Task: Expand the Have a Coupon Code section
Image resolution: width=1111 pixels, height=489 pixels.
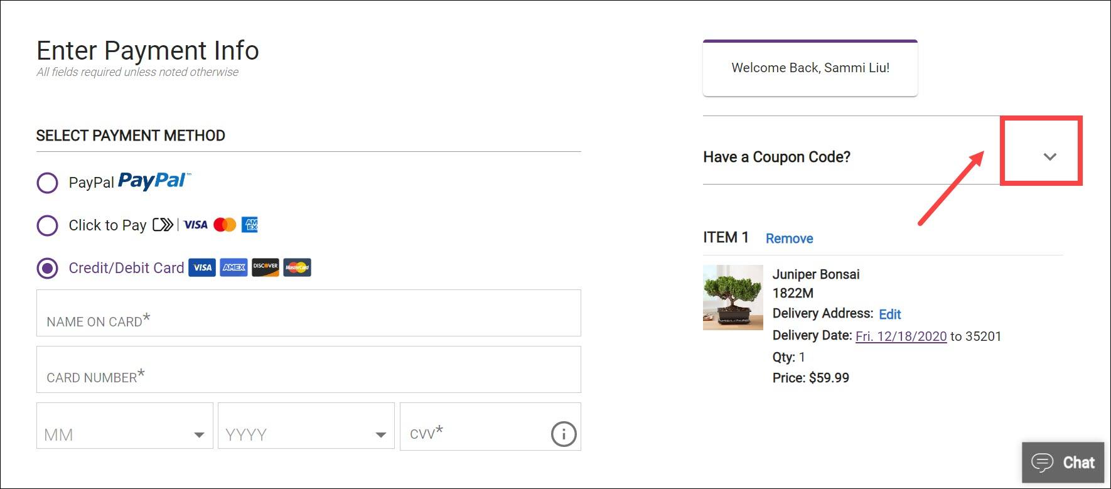Action: (x=1050, y=156)
